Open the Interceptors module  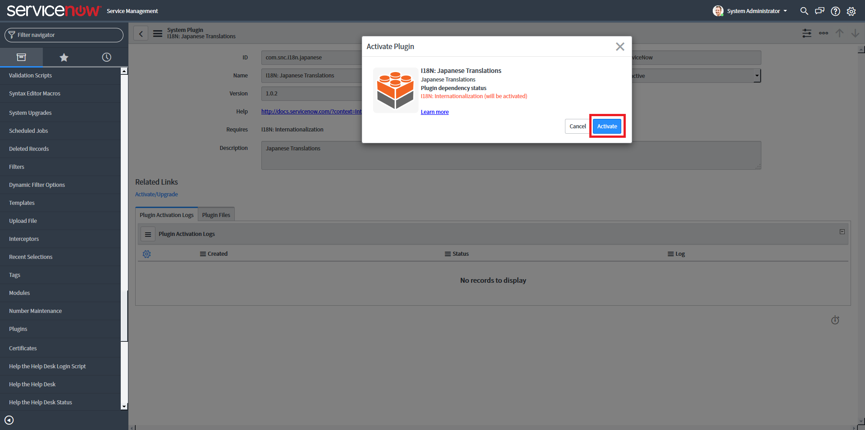[x=24, y=239]
